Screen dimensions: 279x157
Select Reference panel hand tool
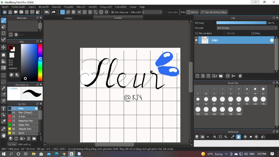pos(238,137)
